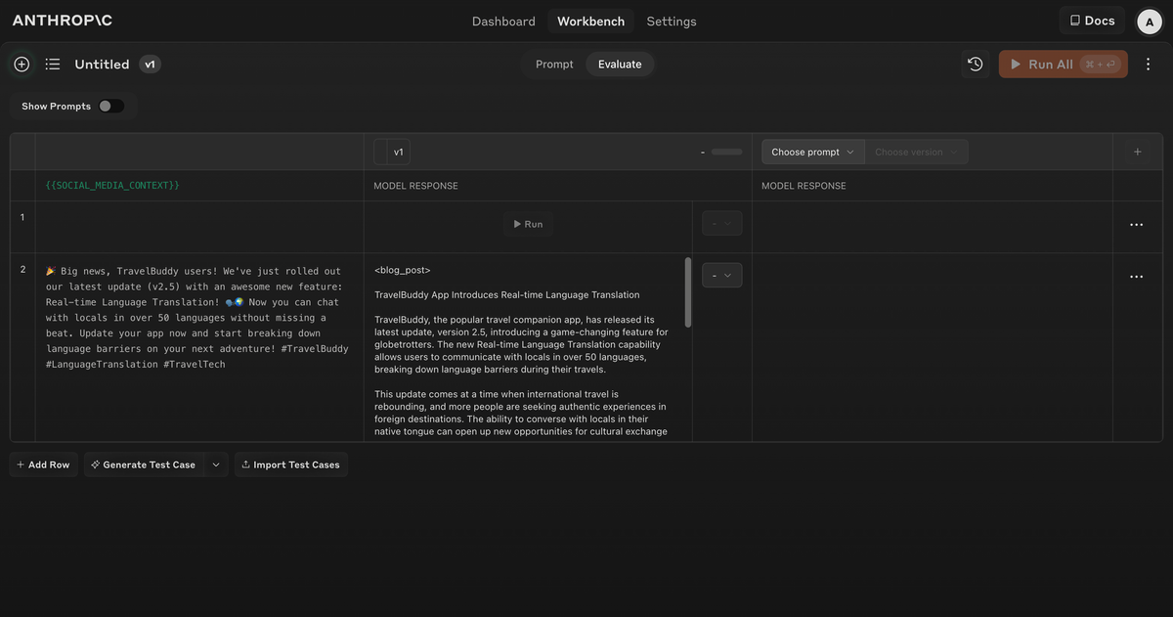Click the Add Row button
1173x617 pixels.
tap(44, 464)
